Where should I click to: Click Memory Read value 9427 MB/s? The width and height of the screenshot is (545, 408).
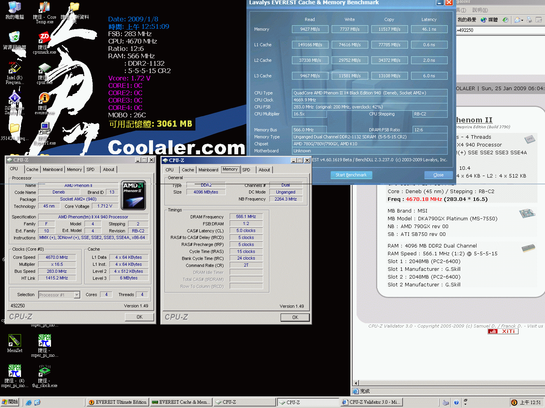pyautogui.click(x=310, y=29)
